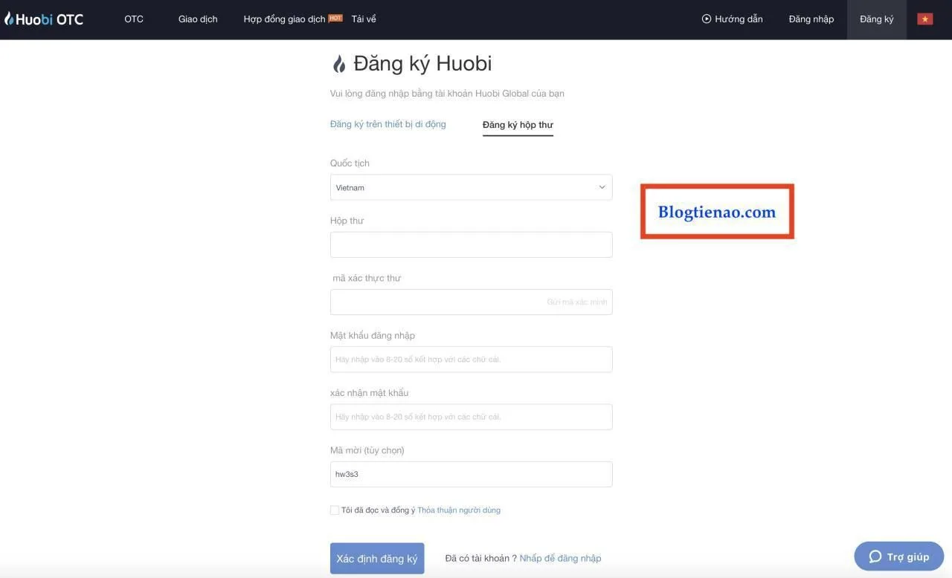Image resolution: width=952 pixels, height=578 pixels.
Task: Click the chevron on the Vietnam selector
Action: (x=602, y=186)
